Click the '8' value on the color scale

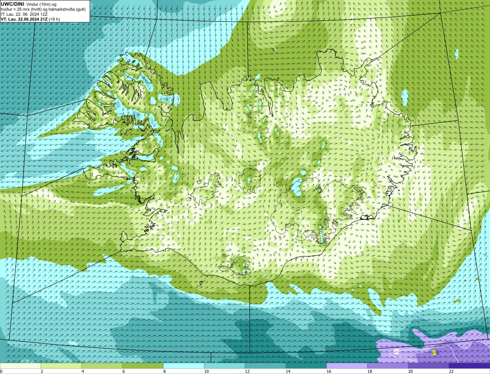(x=164, y=371)
